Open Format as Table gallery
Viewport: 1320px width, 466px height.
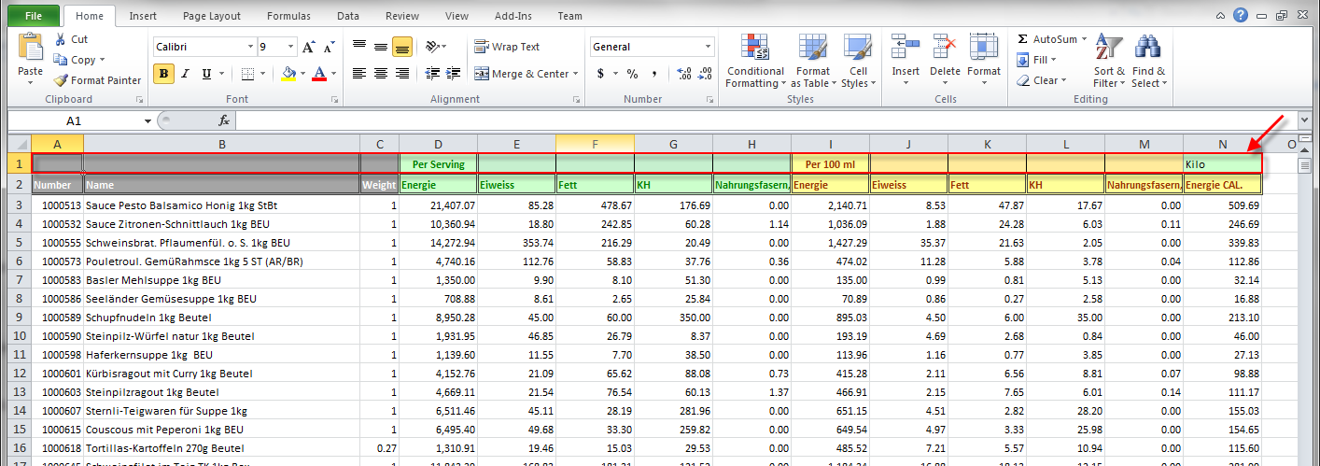pos(812,61)
